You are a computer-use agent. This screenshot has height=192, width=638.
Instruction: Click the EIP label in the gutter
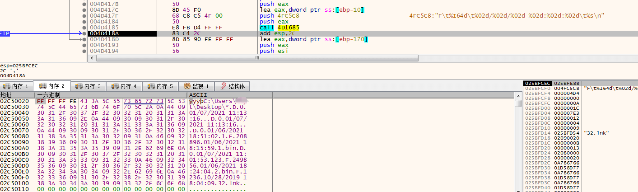click(5, 33)
